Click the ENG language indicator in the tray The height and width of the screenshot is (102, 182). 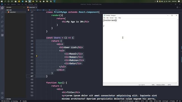pos(169,1)
